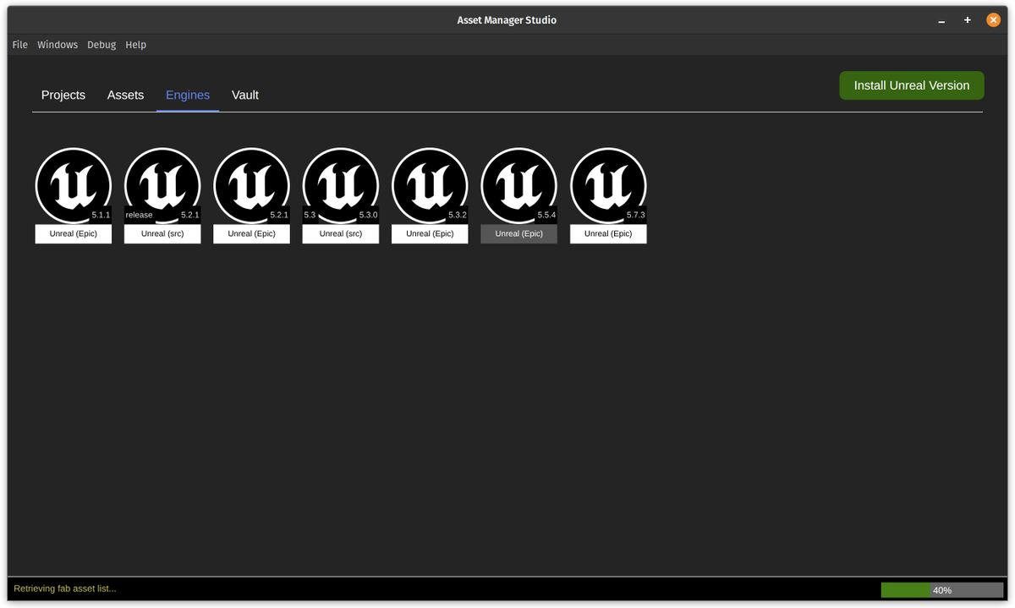Click Unreal (src) label under release 5.2.1
This screenshot has height=608, width=1015.
pyautogui.click(x=162, y=233)
